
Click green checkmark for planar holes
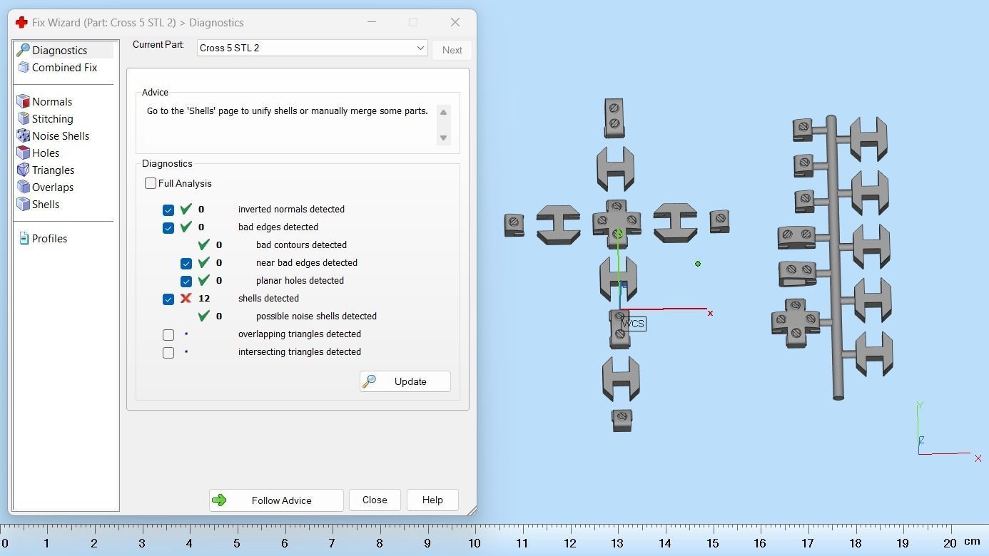(204, 280)
